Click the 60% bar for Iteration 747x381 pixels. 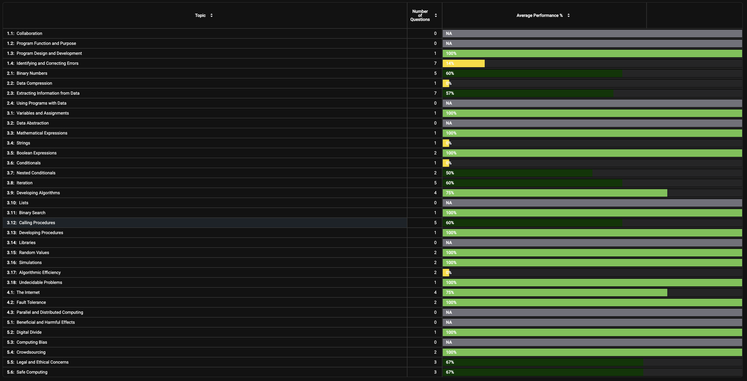[x=532, y=182]
